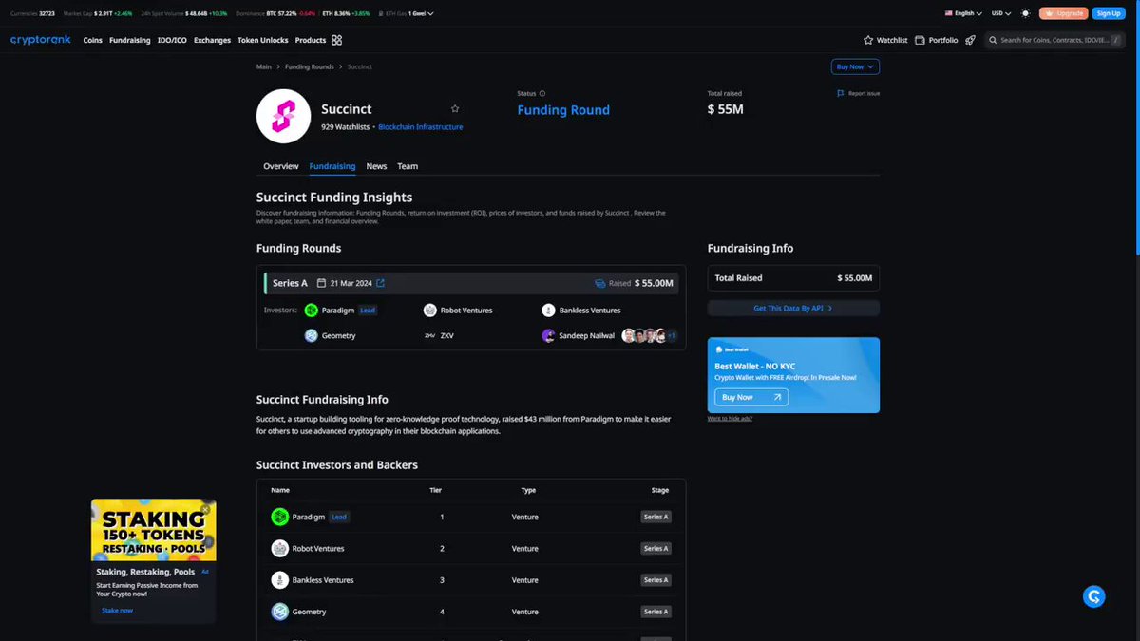Click Geometry logo in investors table

[x=279, y=612]
